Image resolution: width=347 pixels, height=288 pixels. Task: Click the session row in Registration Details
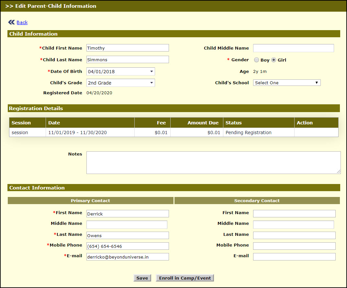pyautogui.click(x=173, y=132)
